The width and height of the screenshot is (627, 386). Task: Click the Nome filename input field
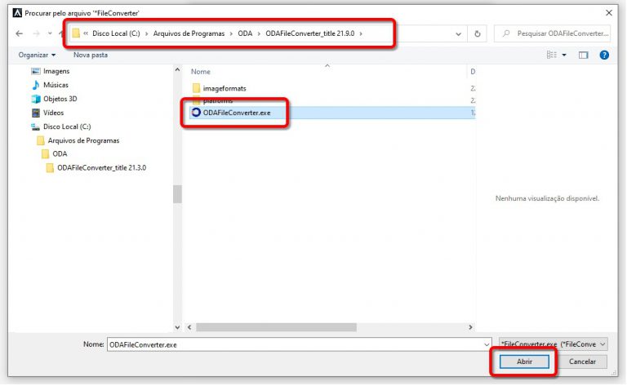pos(298,344)
